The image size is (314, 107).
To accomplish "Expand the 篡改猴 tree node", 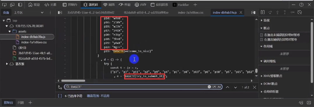I will click(7, 64).
